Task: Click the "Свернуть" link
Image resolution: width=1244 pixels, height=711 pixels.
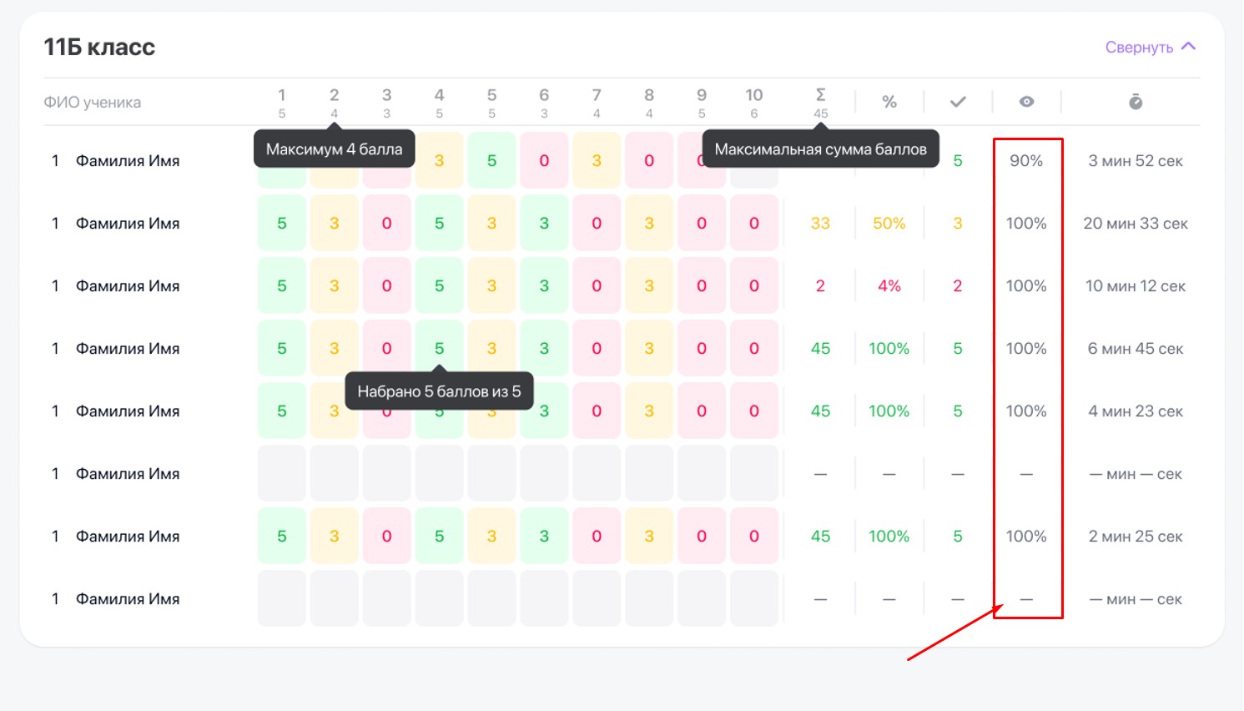Action: click(1139, 48)
